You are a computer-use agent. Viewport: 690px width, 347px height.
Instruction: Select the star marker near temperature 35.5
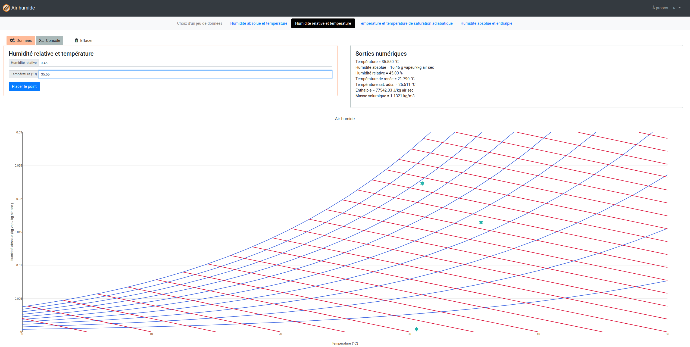point(481,222)
